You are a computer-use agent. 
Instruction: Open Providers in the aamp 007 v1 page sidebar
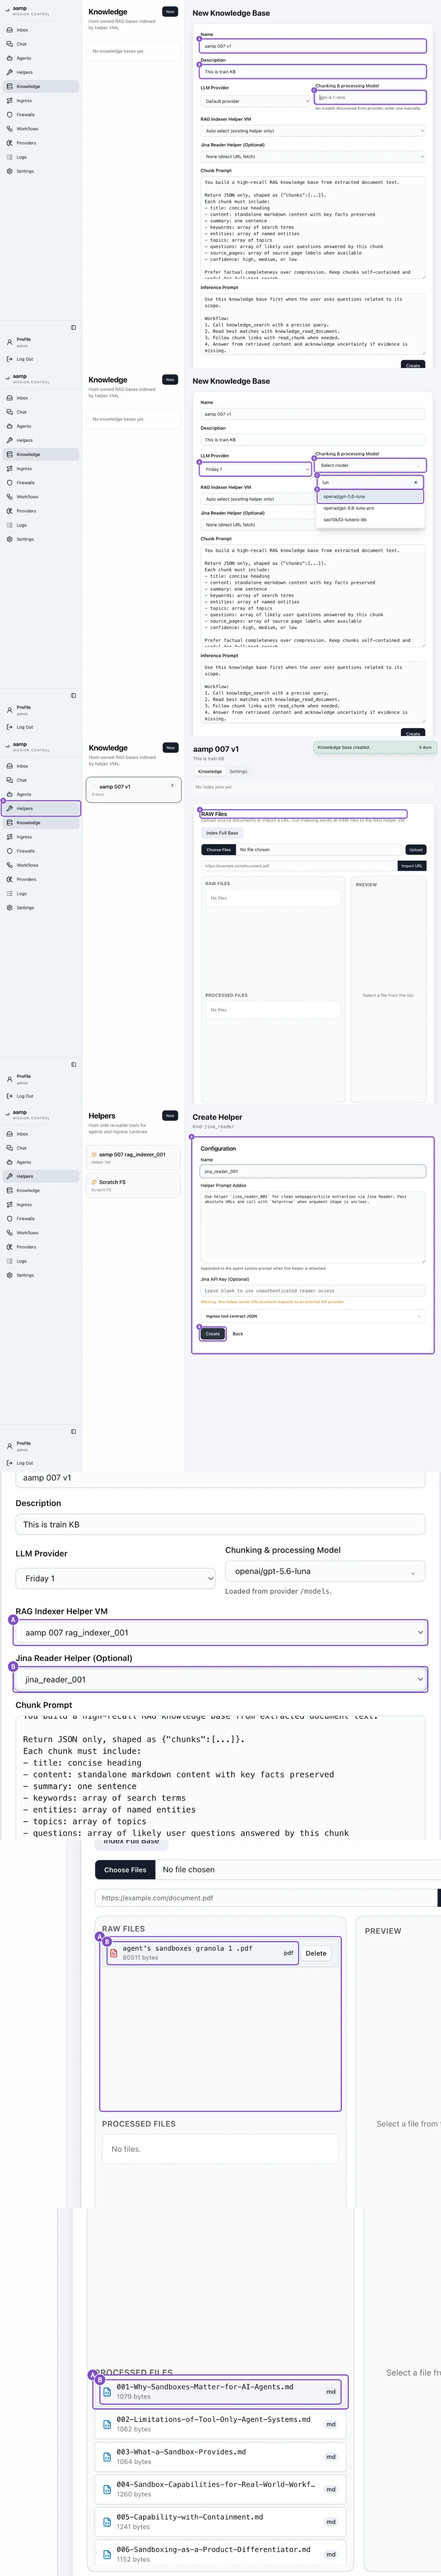[x=40, y=879]
